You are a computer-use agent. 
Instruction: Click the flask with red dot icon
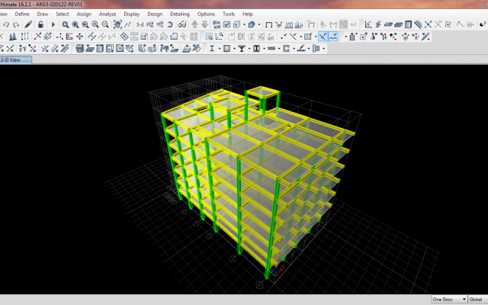[373, 37]
